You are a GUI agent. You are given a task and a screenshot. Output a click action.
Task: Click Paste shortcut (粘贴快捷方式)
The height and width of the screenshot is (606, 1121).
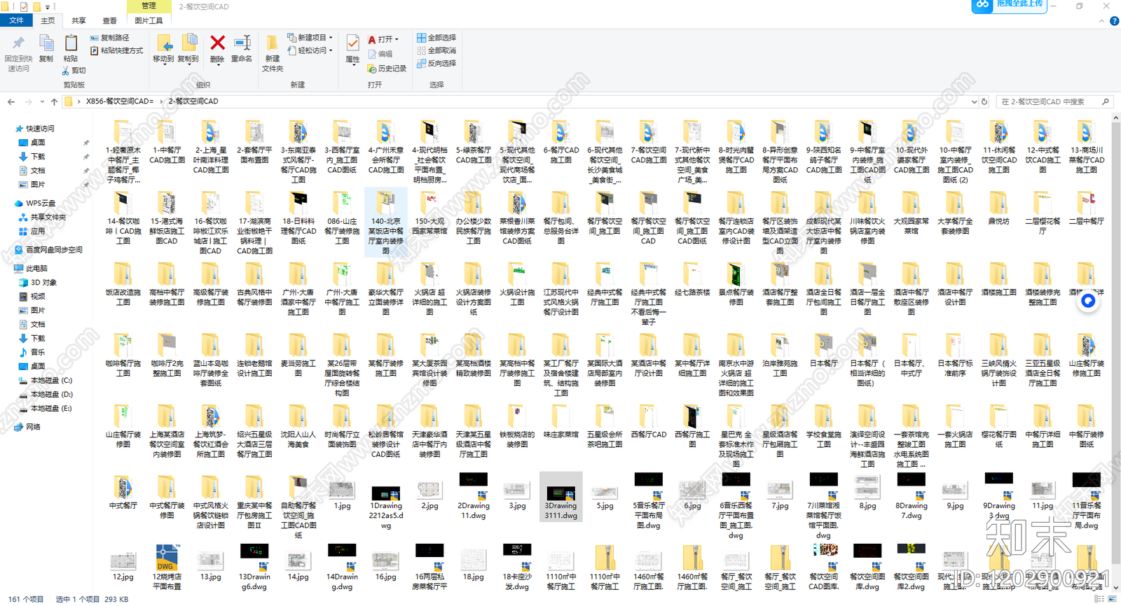[x=116, y=51]
